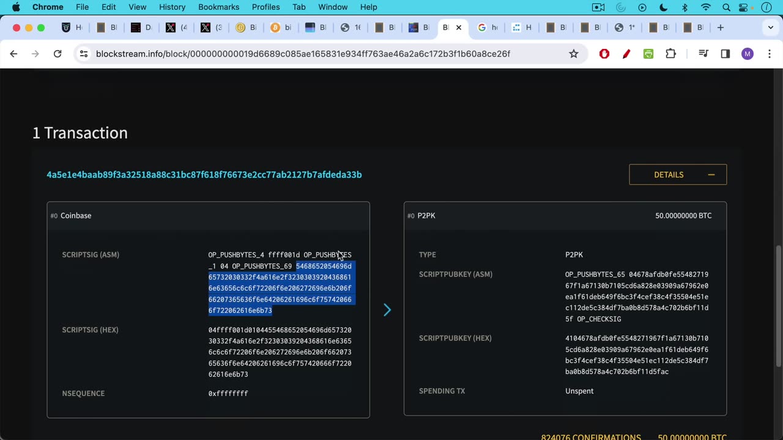Click the Unspent spending tx value
This screenshot has width=783, height=440.
(x=579, y=391)
